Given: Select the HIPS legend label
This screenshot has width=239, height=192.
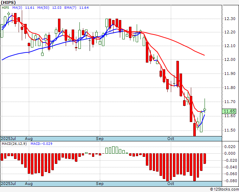Looking at the screenshot, I should (5, 8).
